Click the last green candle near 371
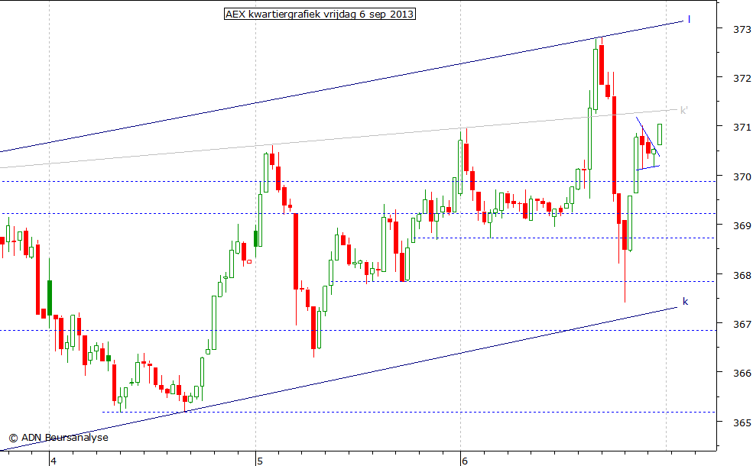This screenshot has width=753, height=466. click(660, 134)
